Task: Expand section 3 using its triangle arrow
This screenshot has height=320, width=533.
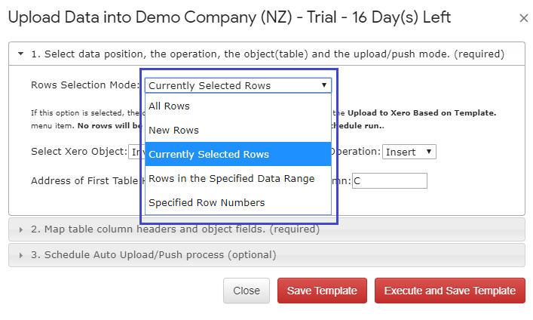Action: (x=21, y=255)
